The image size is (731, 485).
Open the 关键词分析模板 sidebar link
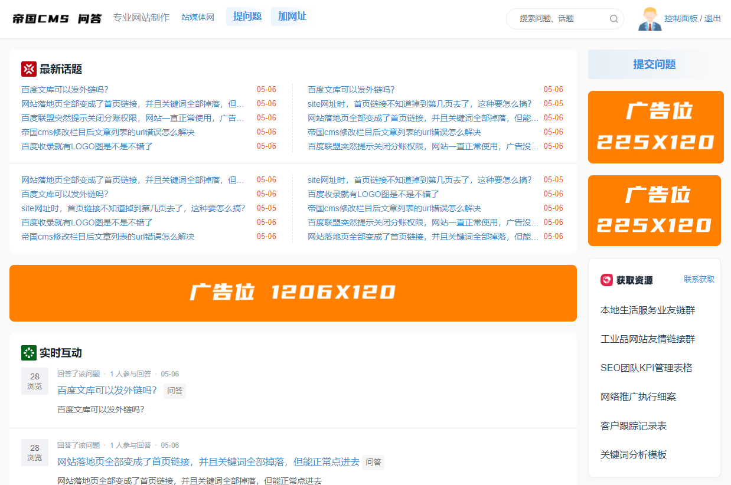coord(633,454)
